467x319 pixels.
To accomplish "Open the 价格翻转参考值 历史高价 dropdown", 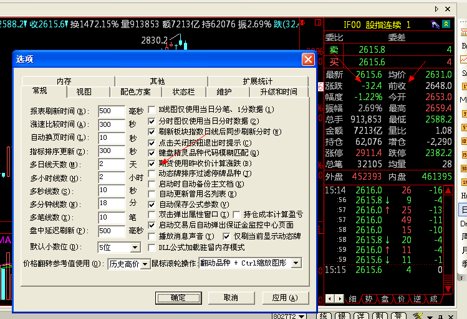I will point(145,264).
